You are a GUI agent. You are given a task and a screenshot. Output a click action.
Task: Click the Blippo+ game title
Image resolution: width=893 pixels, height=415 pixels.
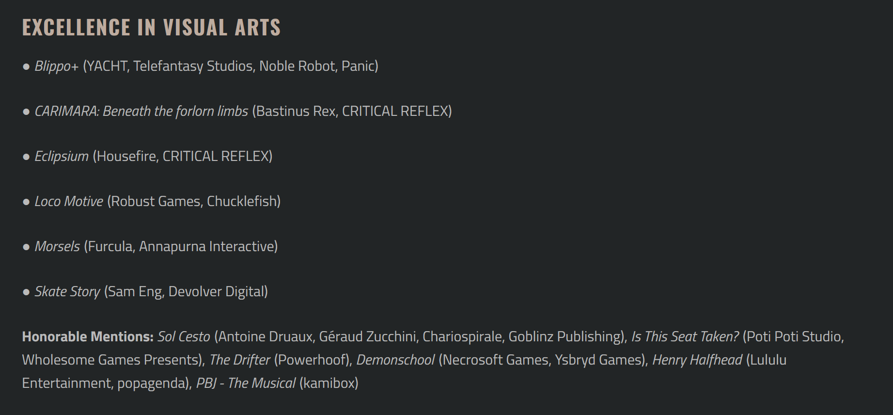tap(56, 66)
